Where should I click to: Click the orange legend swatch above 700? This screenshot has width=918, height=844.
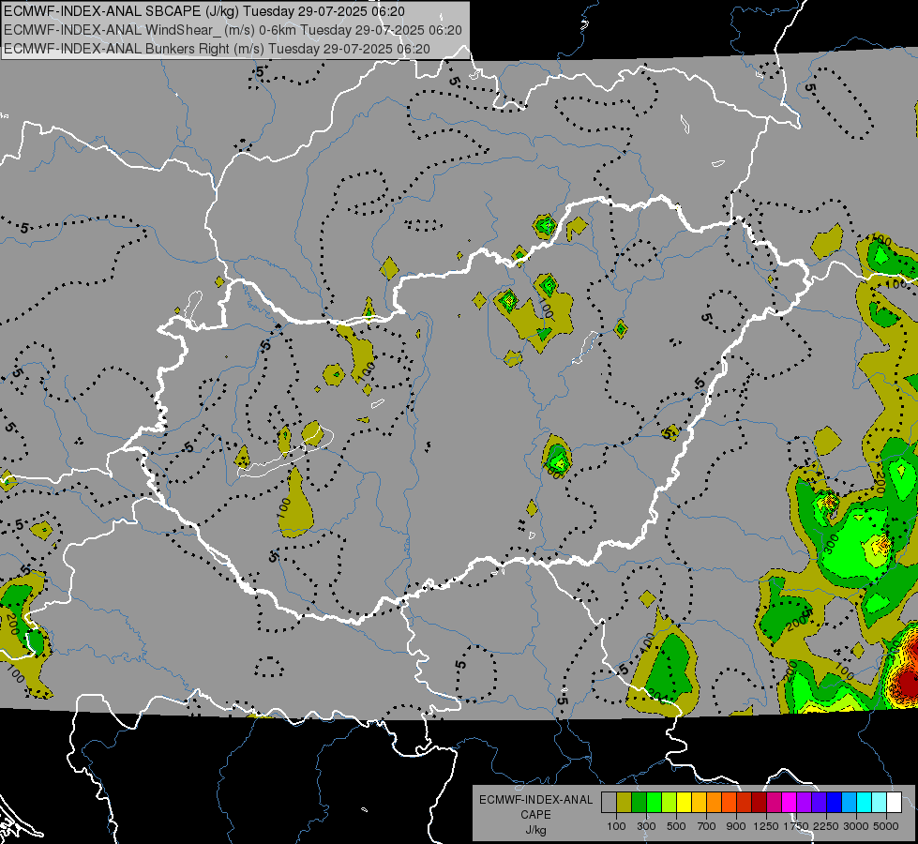point(715,802)
